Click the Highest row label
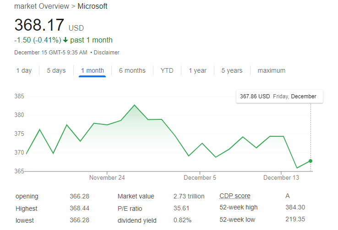Viewport: 338px width, 230px height. point(27,209)
